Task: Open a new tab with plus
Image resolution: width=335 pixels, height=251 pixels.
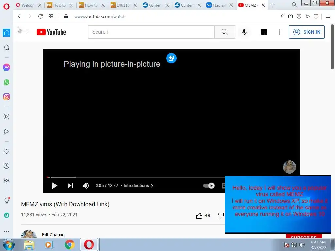Action: pos(273,5)
